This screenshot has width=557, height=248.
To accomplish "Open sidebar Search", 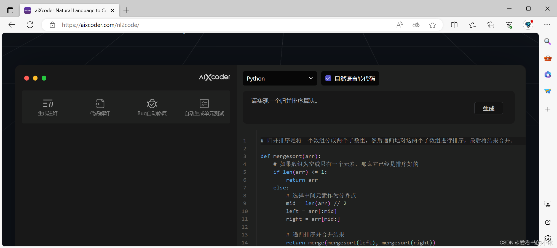I will [x=548, y=42].
